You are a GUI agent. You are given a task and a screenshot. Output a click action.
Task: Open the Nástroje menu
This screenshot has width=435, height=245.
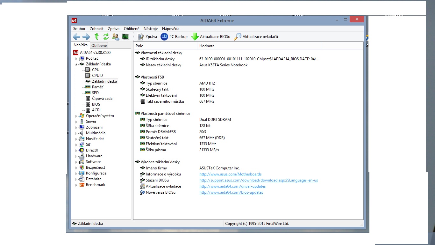click(x=151, y=29)
